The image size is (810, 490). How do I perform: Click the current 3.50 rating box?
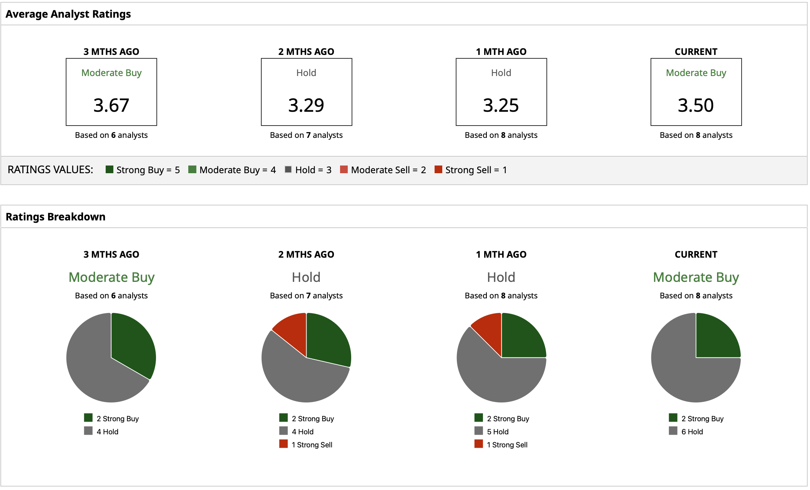(696, 92)
